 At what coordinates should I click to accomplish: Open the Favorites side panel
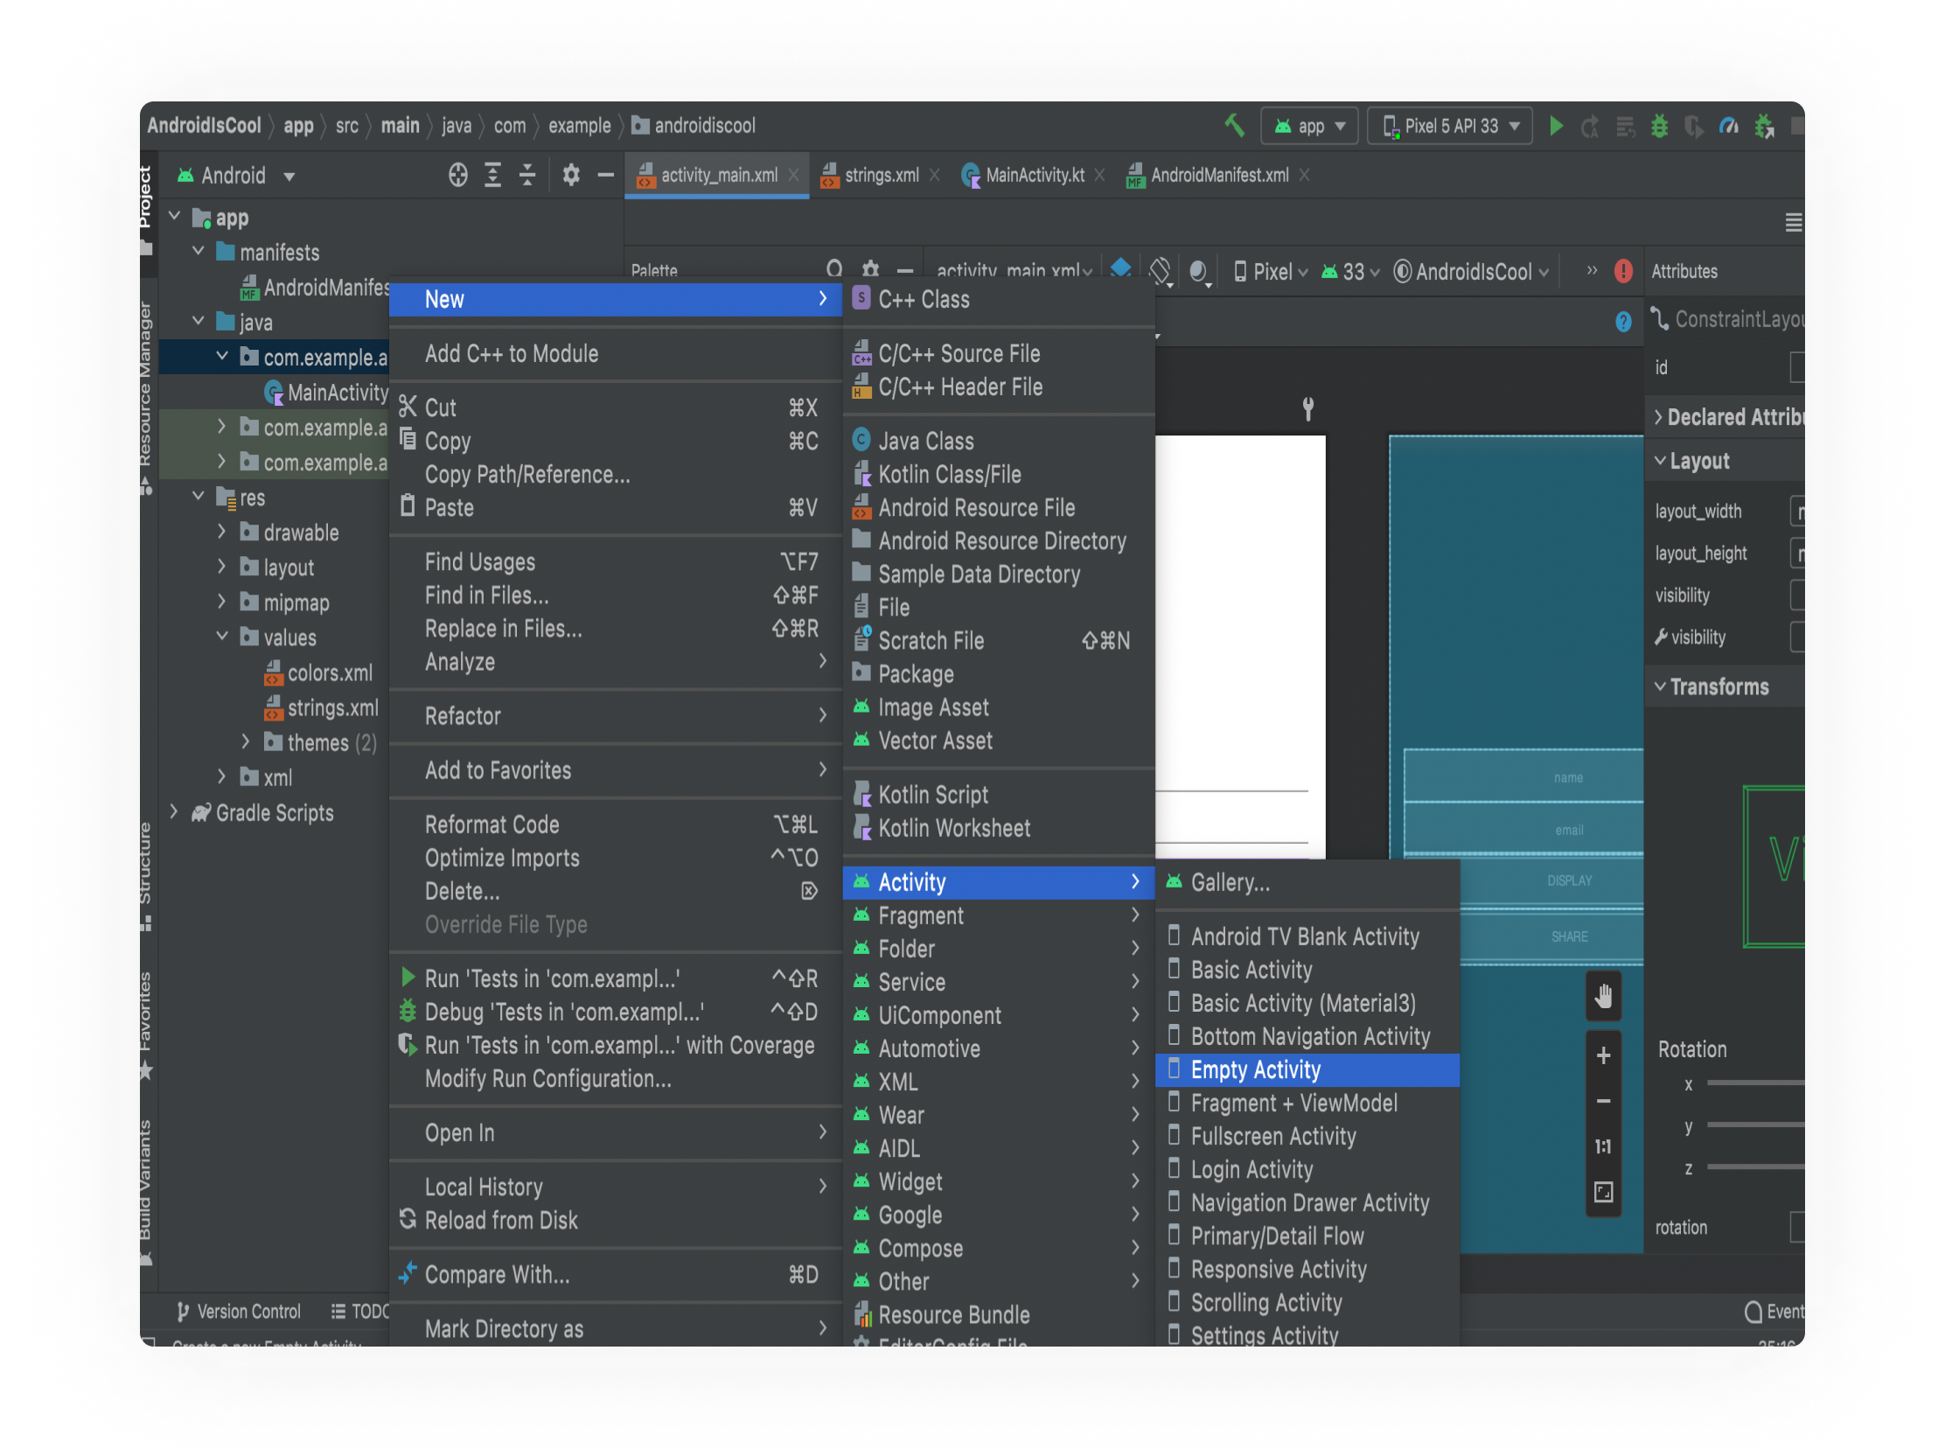point(144,1026)
